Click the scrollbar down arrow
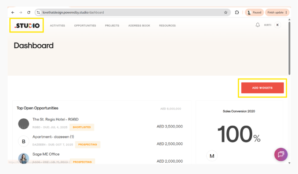Image resolution: width=298 pixels, height=174 pixels. click(289, 163)
